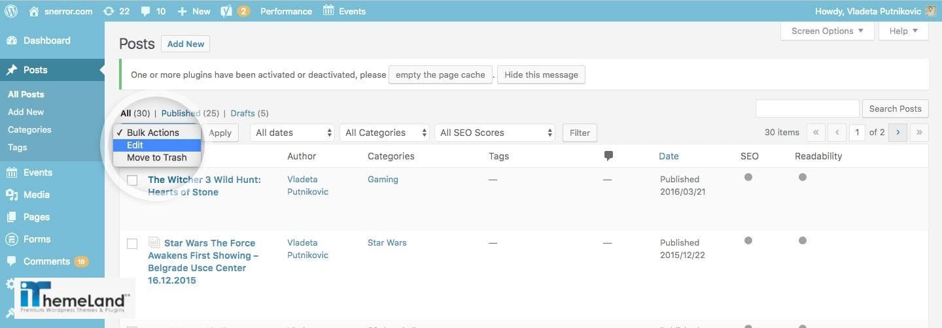Click the post format icon beside Star Wars title
The image size is (942, 328).
point(154,242)
